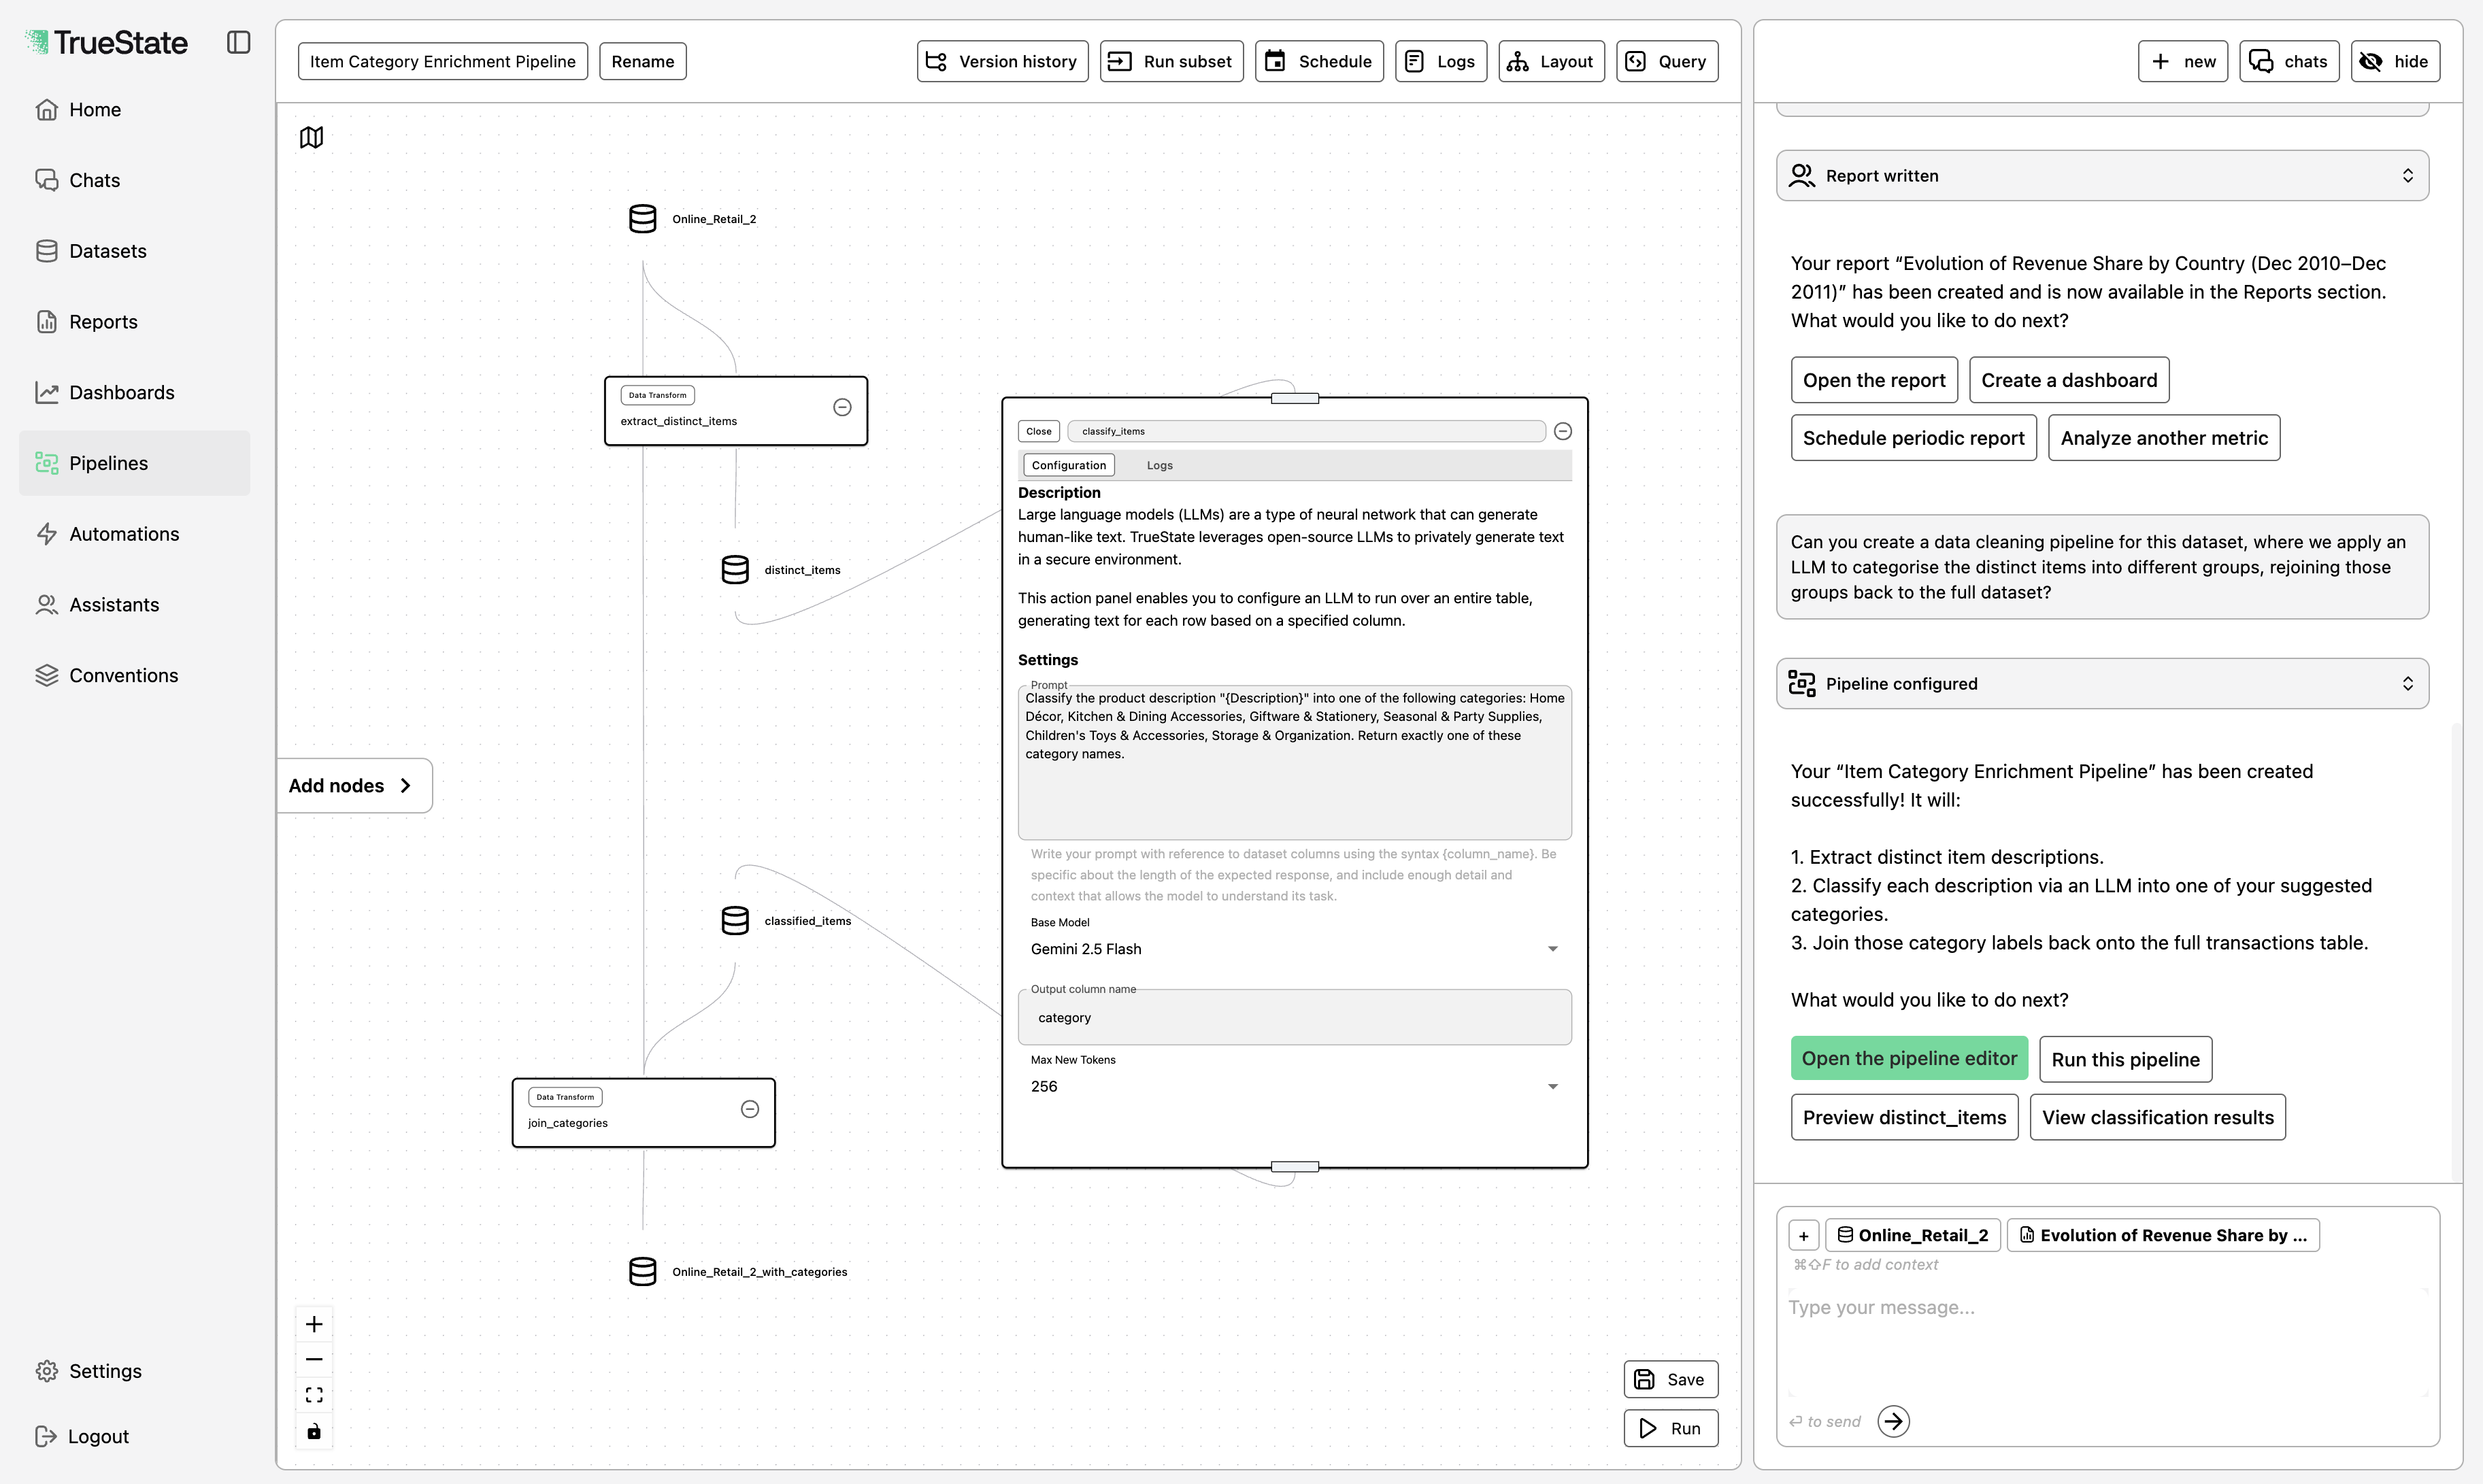The width and height of the screenshot is (2483, 1484).
Task: Toggle the canvas lock icon
Action: [314, 1431]
